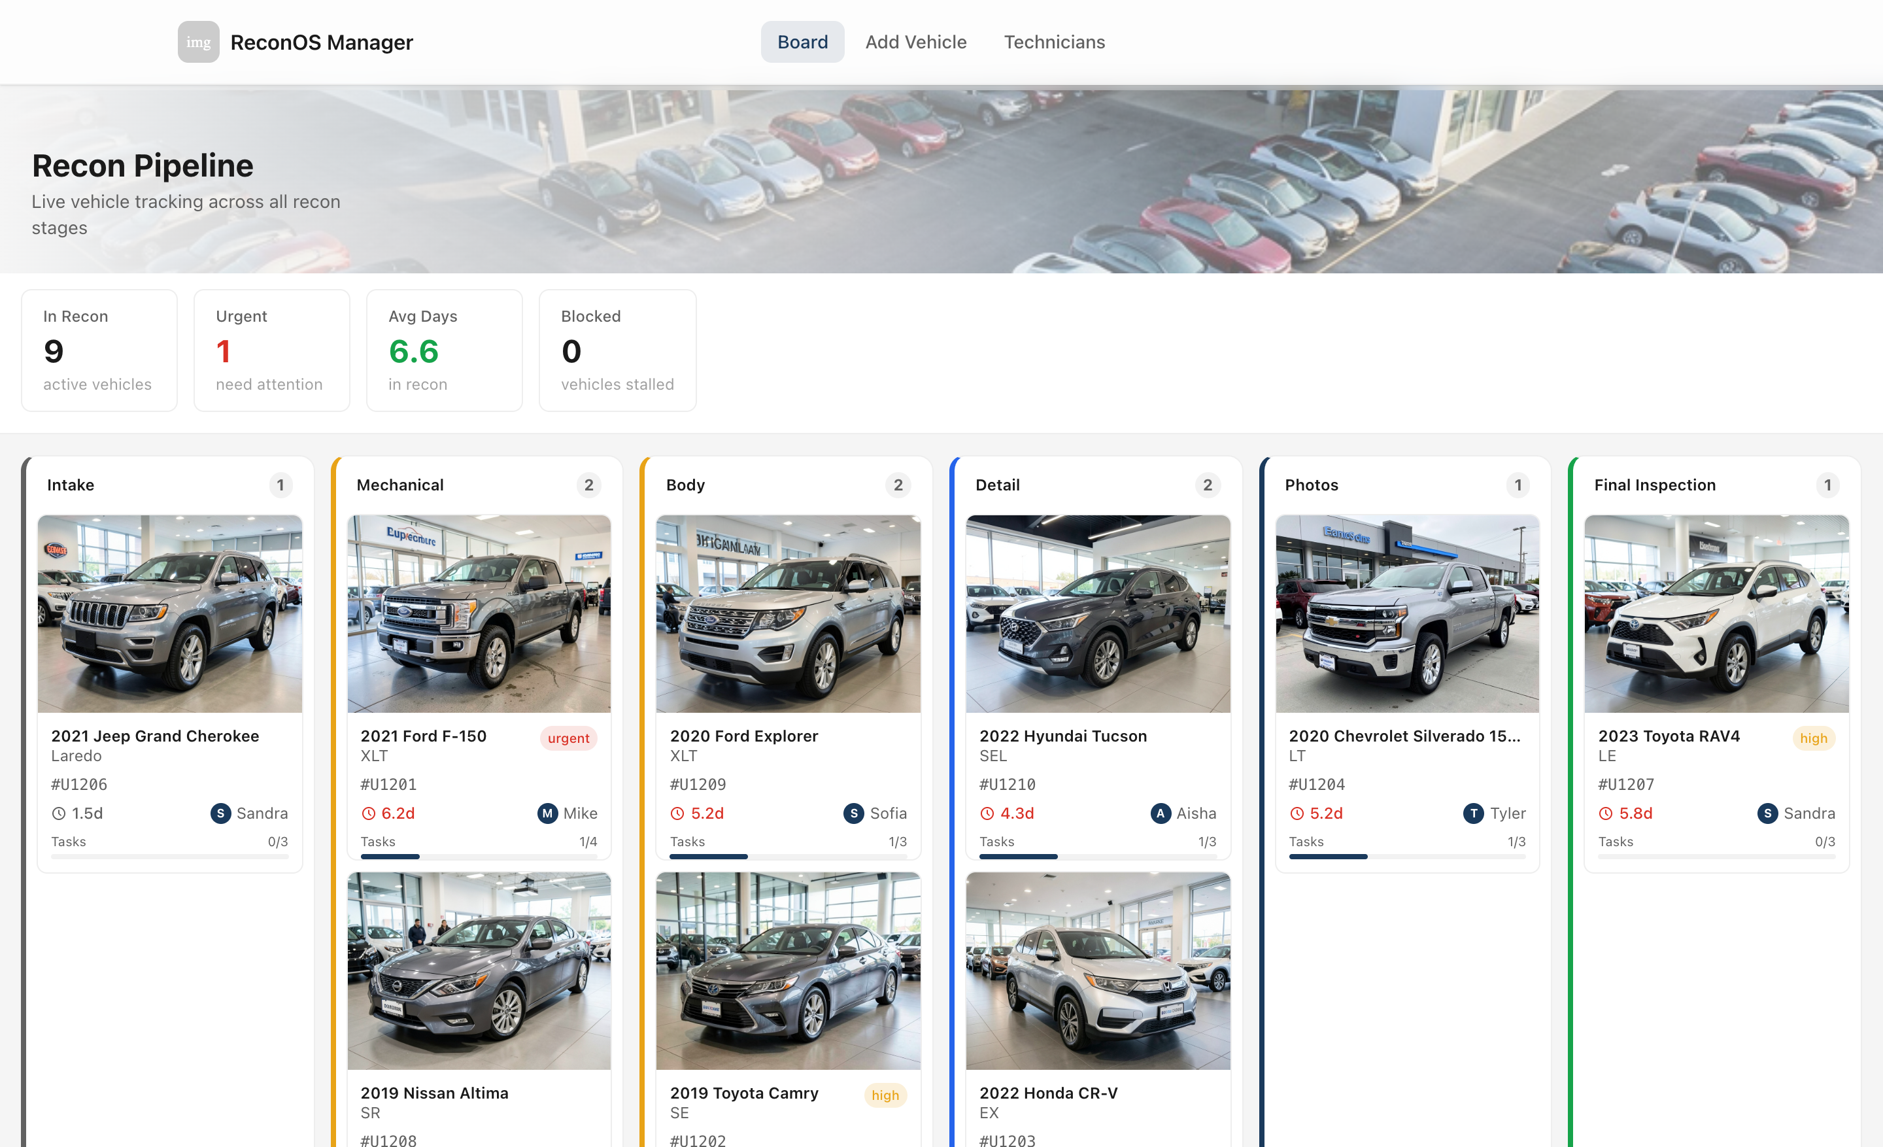Click the Intake column count badge

click(x=280, y=485)
